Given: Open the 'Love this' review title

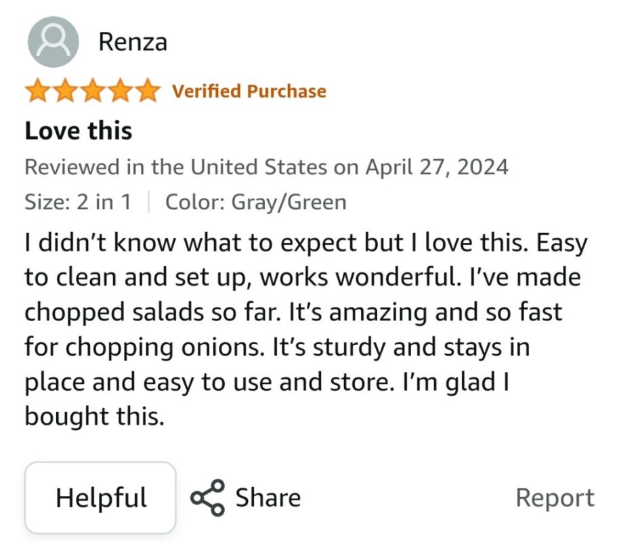Looking at the screenshot, I should (x=78, y=131).
